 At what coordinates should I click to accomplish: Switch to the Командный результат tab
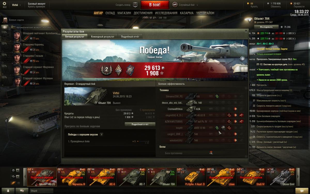coord(103,37)
